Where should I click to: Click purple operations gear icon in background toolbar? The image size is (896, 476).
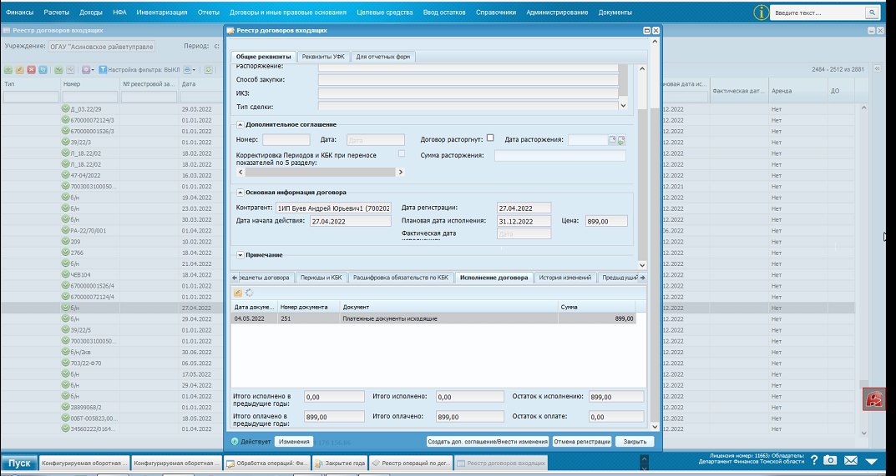(86, 70)
